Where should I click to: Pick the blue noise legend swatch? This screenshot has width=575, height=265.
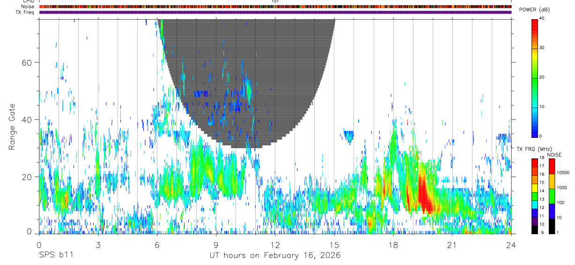coord(551,211)
